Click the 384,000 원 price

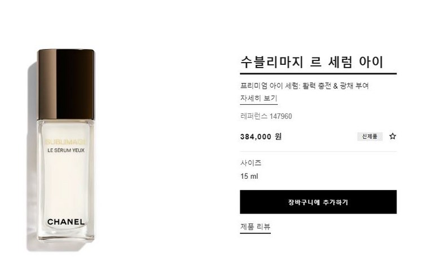(x=261, y=136)
